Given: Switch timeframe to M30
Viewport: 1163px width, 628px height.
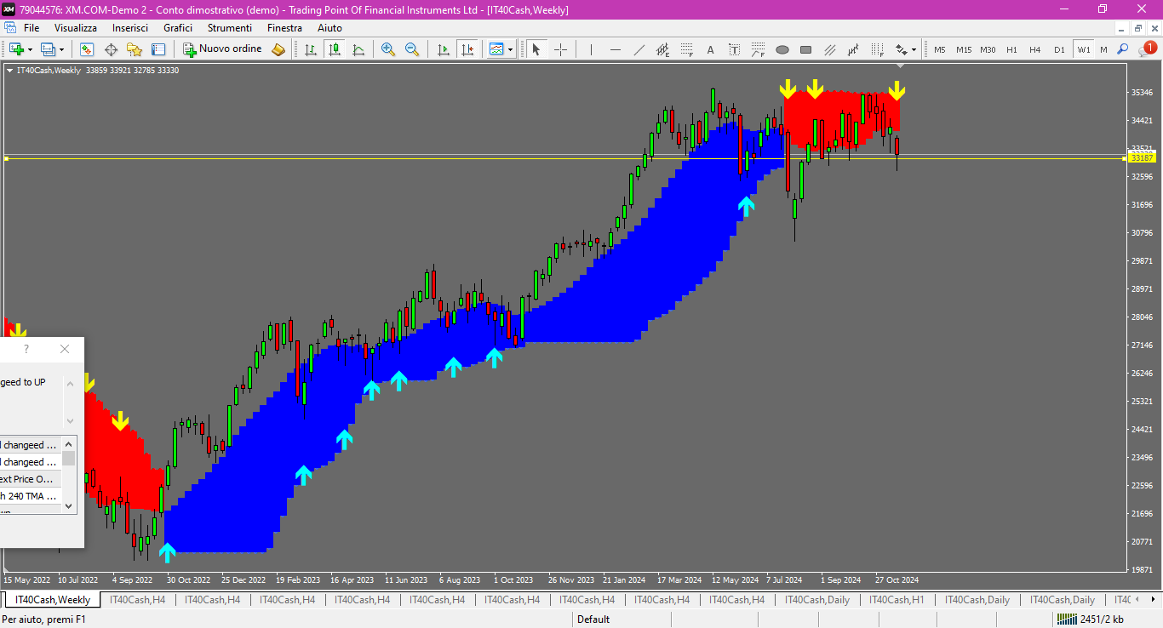Looking at the screenshot, I should (x=988, y=49).
